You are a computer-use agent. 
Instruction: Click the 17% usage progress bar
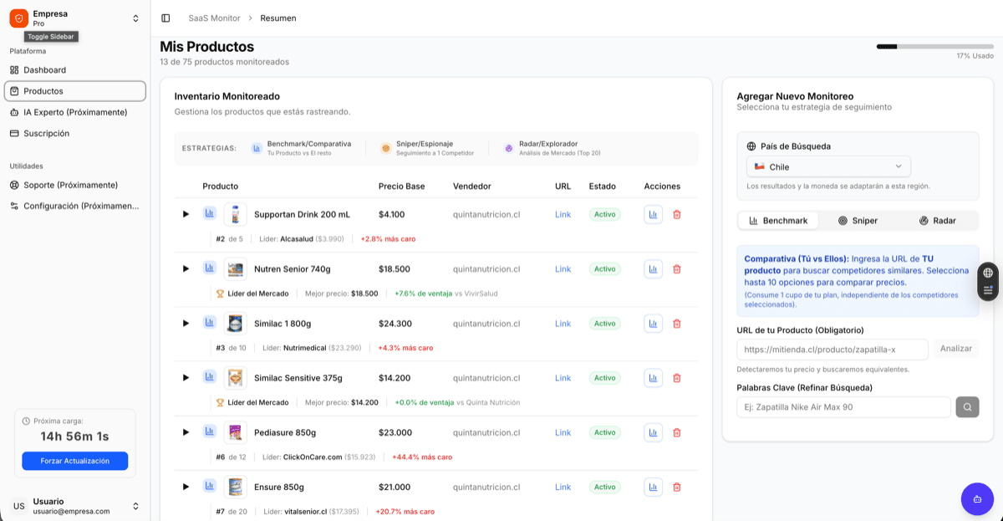(934, 47)
